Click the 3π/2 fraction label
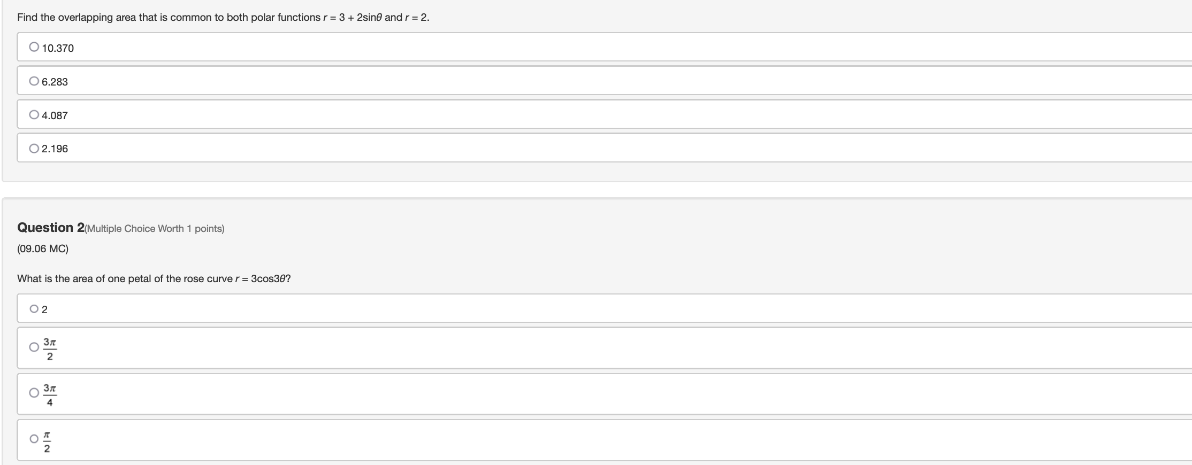 click(x=50, y=348)
